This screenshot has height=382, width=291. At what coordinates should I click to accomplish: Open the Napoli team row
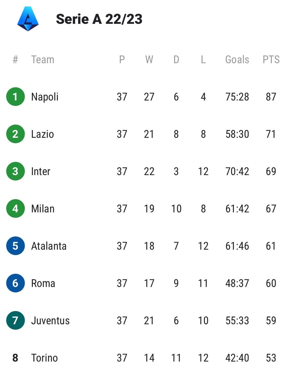(45, 97)
